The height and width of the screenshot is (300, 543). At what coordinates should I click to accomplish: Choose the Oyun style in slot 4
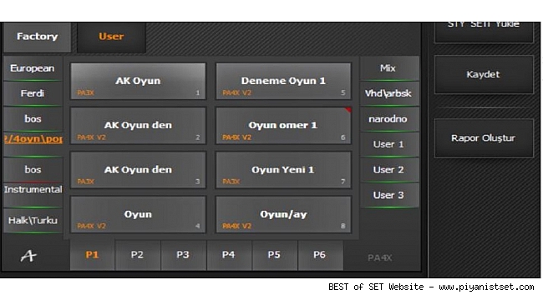click(x=138, y=215)
